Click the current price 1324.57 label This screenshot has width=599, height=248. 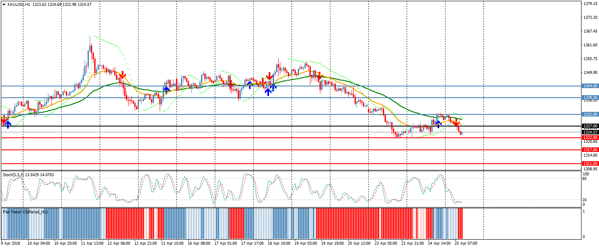(590, 132)
